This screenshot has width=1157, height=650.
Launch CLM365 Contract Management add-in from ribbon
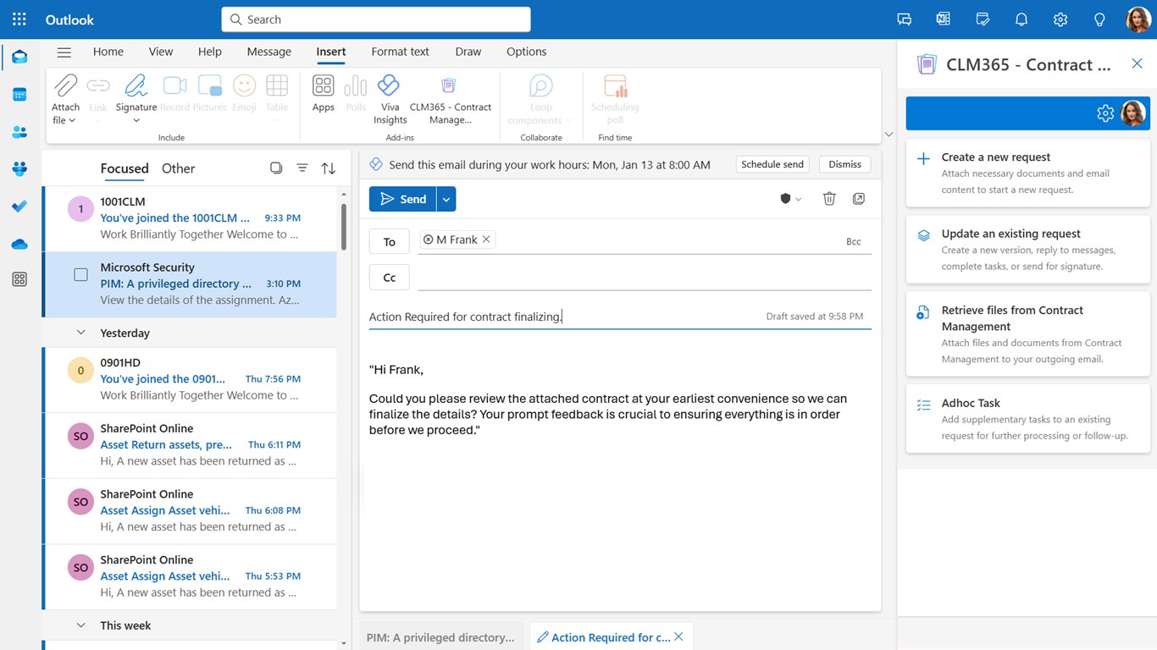point(450,100)
